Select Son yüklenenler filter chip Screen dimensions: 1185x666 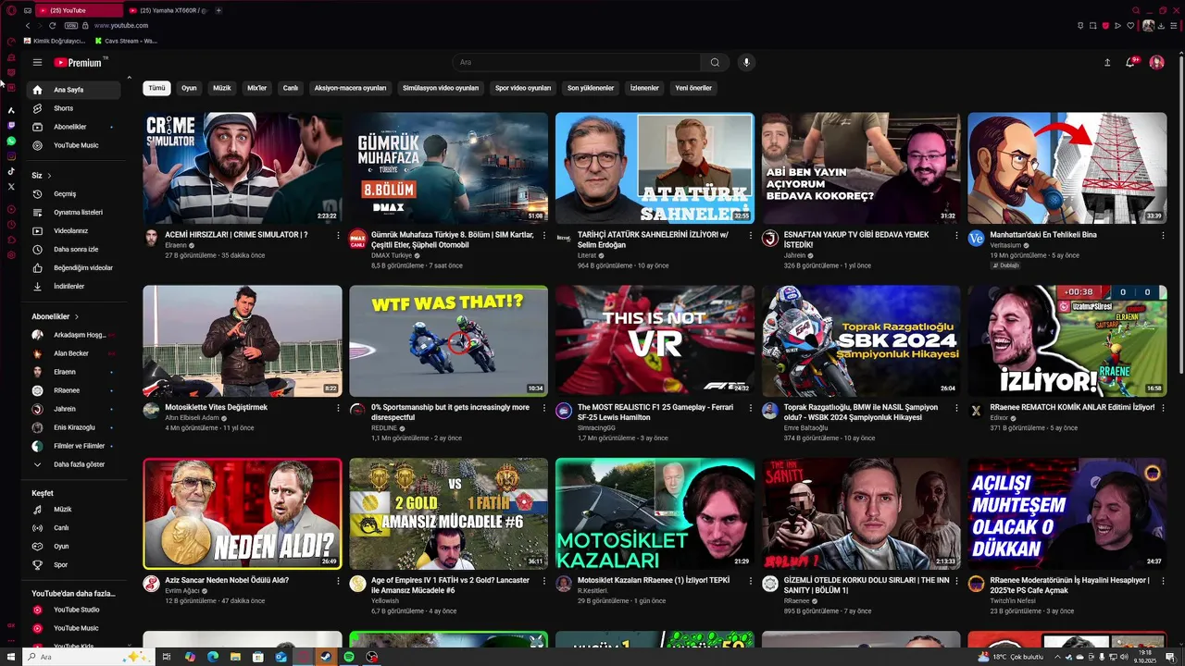pyautogui.click(x=591, y=88)
